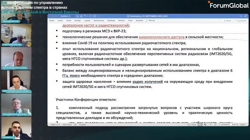
Task: Click the underlined words 'радио излучений'
Action: coord(148,82)
